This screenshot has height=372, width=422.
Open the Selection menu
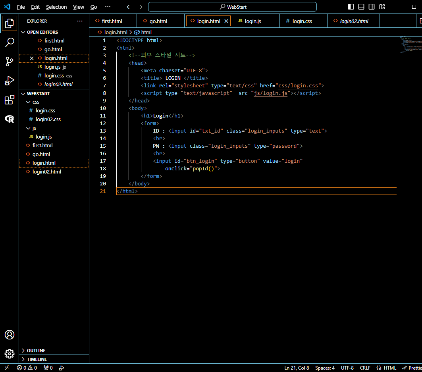pos(56,7)
